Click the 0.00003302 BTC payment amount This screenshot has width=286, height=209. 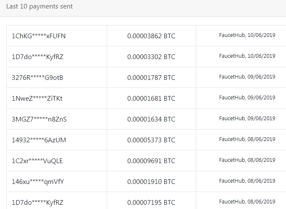(151, 56)
